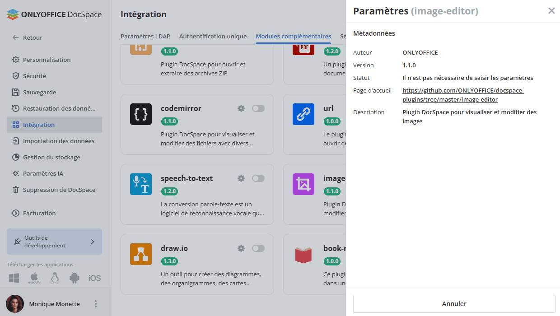Viewport: 560px width, 316px height.
Task: Click the draw.io plugin title
Action: (x=174, y=248)
